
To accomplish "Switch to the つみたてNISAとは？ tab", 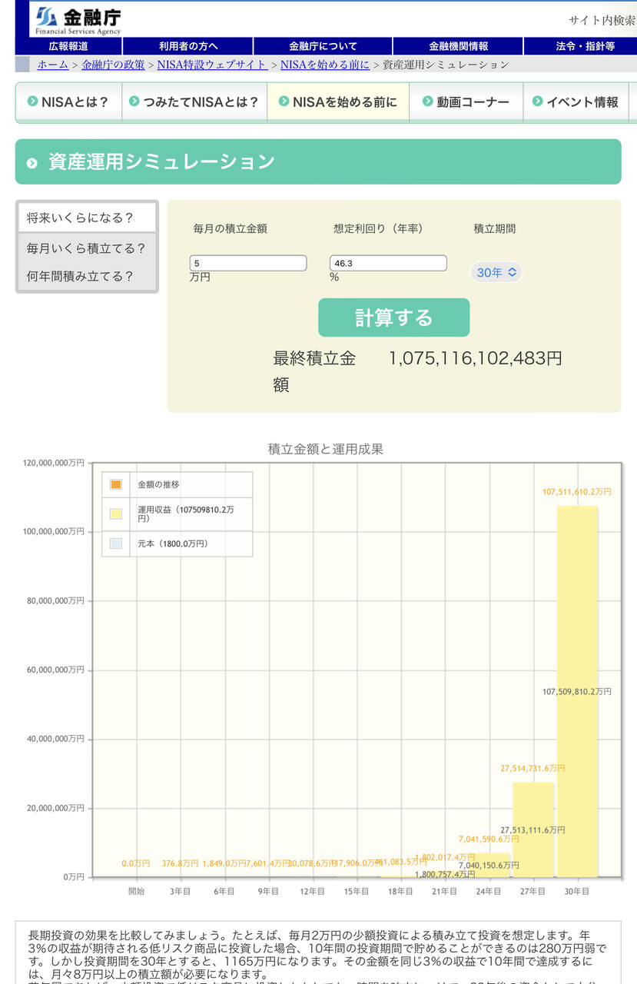I will tap(194, 102).
